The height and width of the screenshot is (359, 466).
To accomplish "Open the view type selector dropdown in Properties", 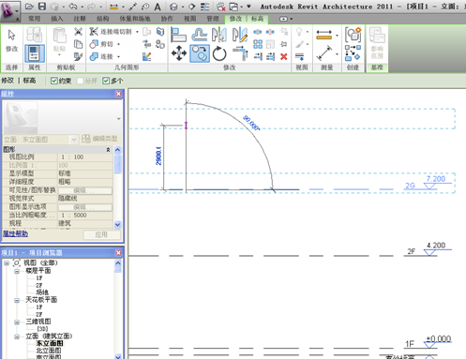I will [73, 139].
